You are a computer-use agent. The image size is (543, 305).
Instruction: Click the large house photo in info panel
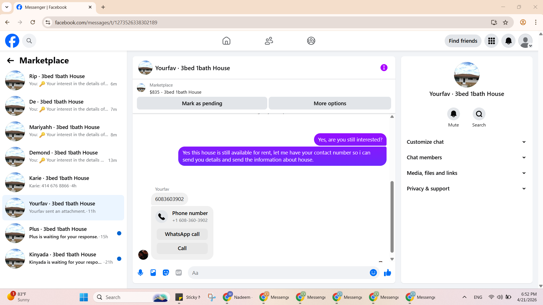coord(466,75)
